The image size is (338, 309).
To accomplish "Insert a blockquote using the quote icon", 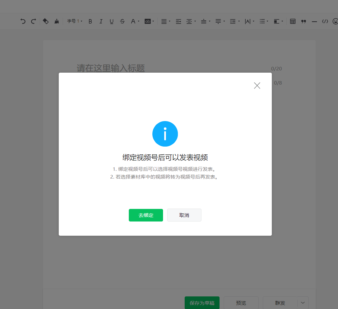I will point(303,21).
